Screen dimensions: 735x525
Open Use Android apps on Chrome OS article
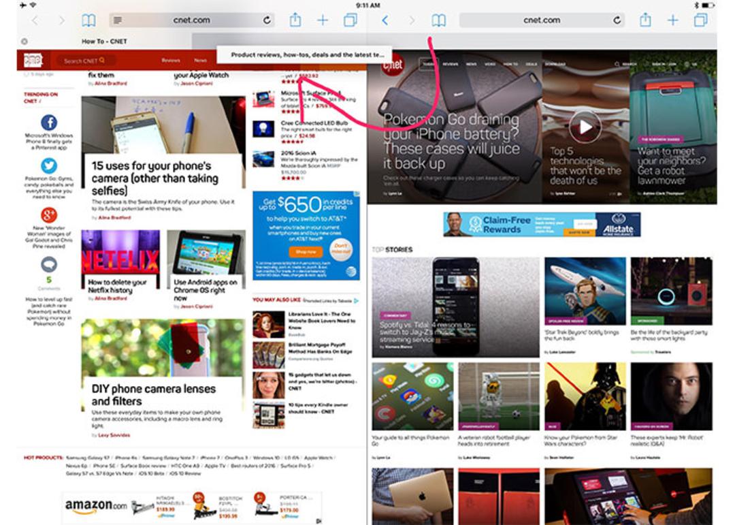click(x=206, y=290)
